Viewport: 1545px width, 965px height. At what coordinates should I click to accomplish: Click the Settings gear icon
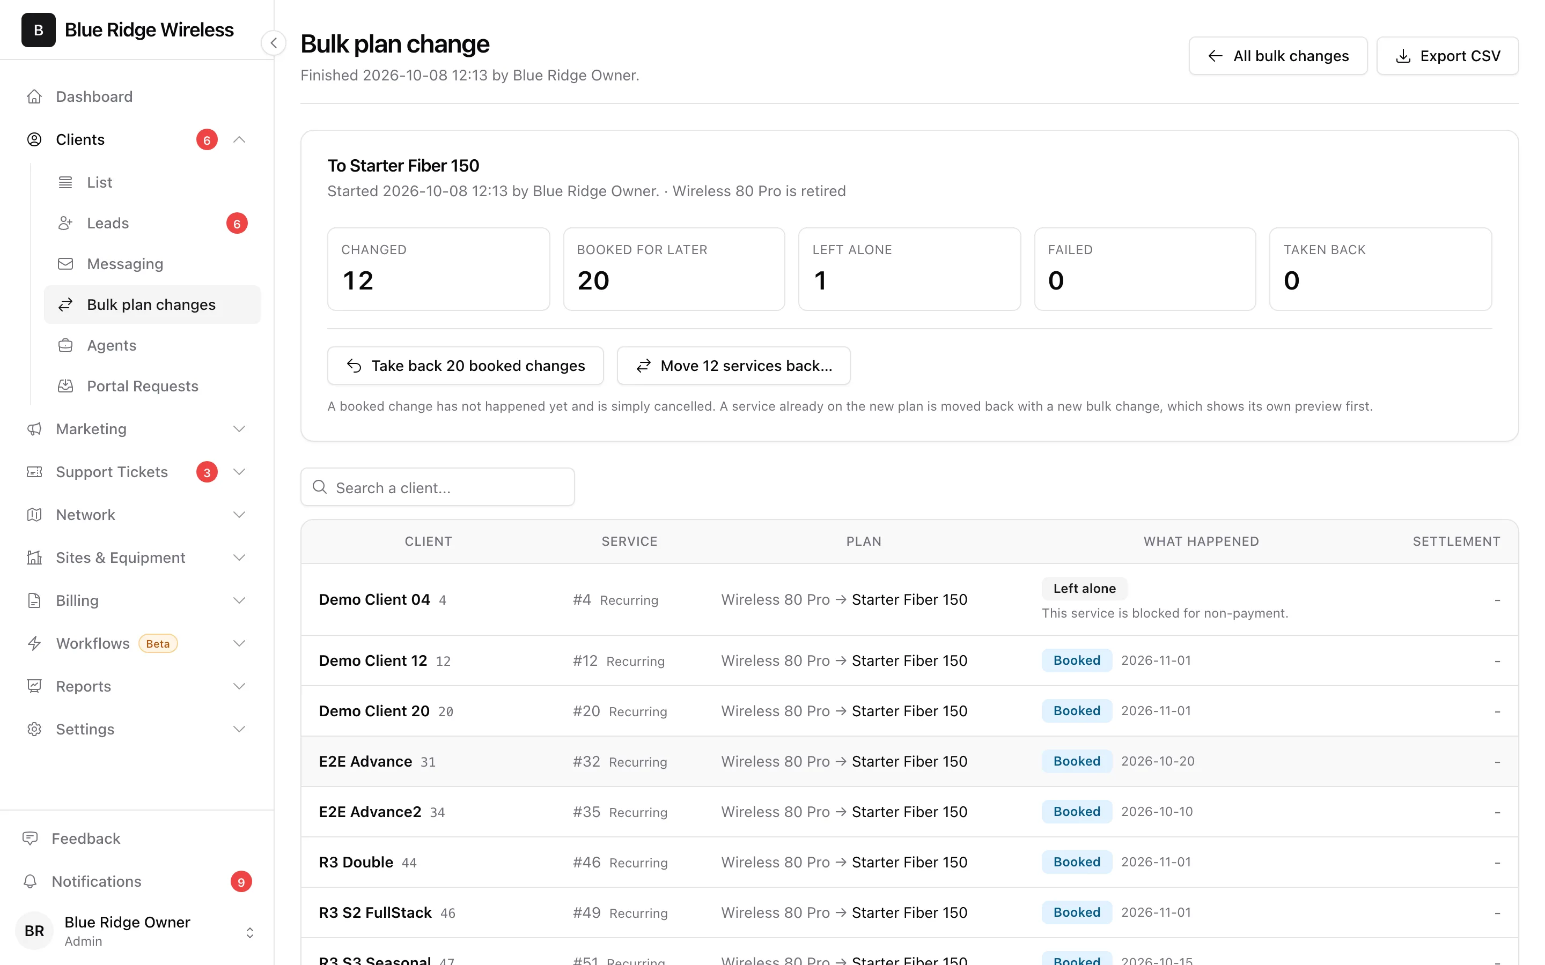tap(34, 729)
